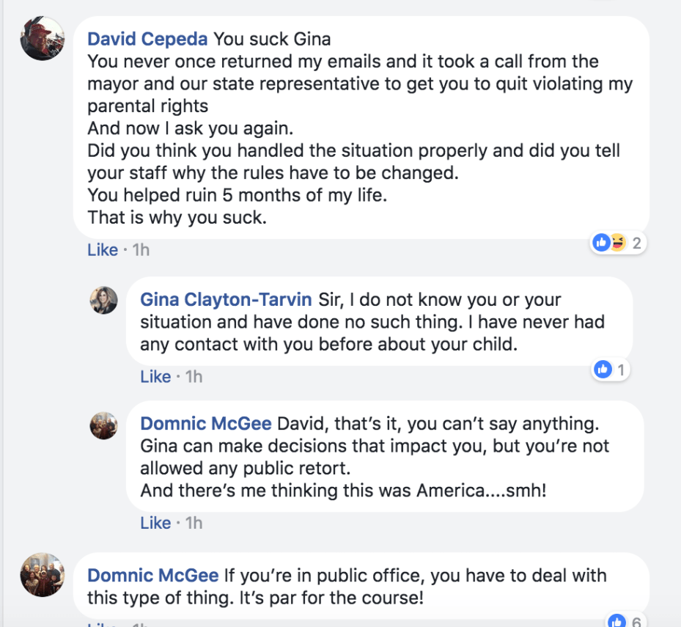The height and width of the screenshot is (627, 681).
Task: Like Gina Clayton-Tarvin's reply
Action: click(155, 376)
